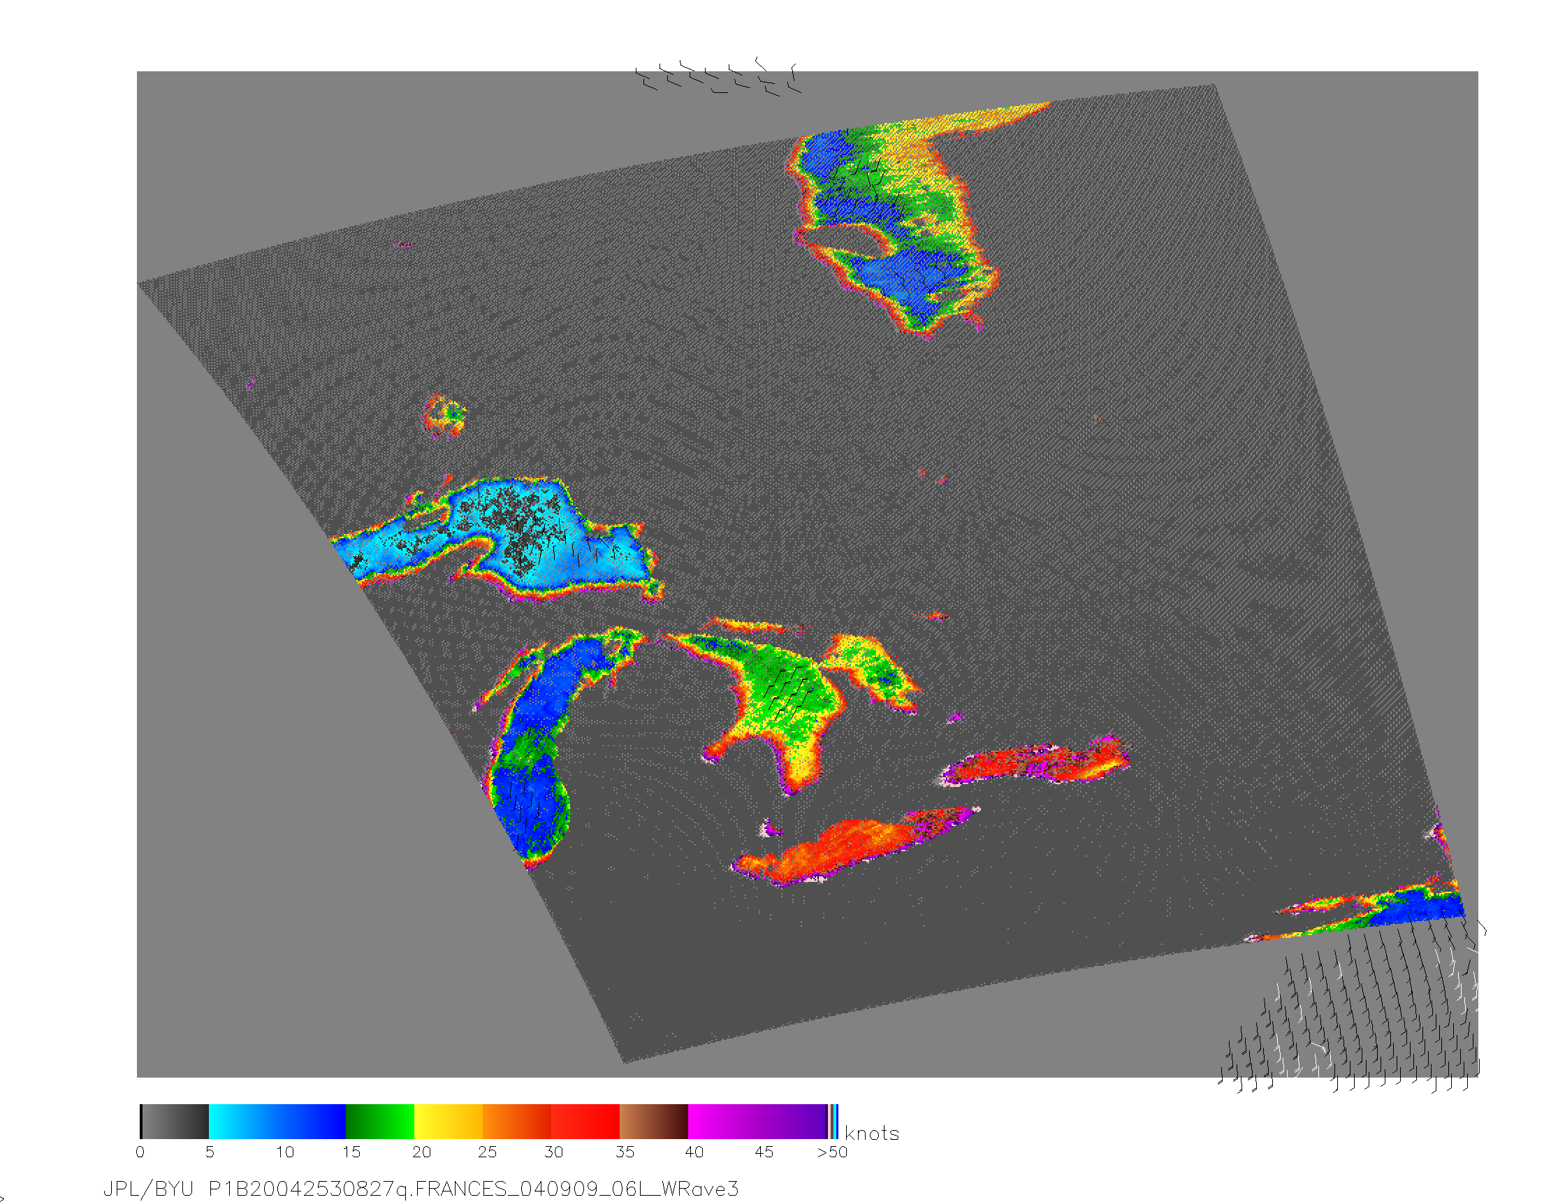Image resolution: width=1551 pixels, height=1202 pixels.
Task: Click the magenta-purple 40–50 knots color segment
Action: pyautogui.click(x=758, y=1122)
